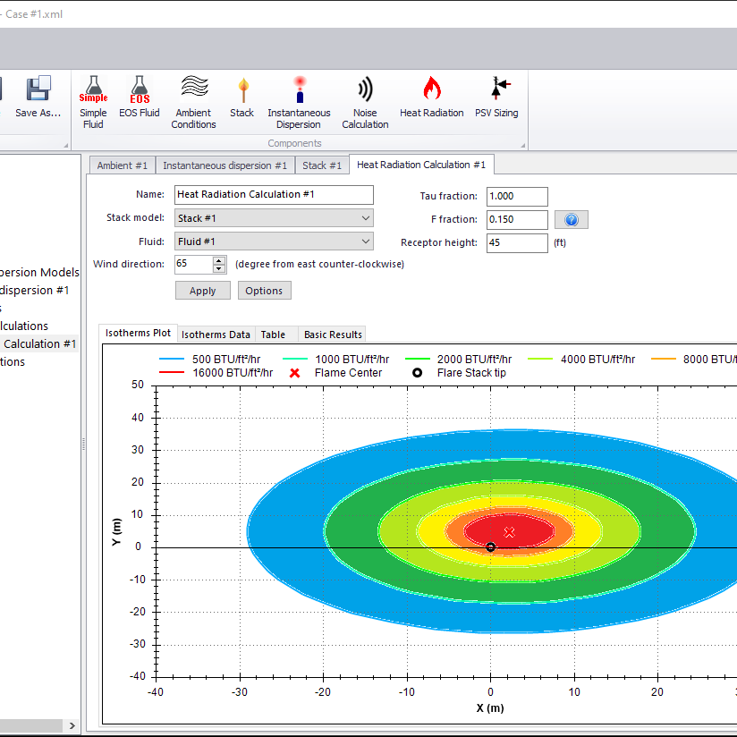Image resolution: width=737 pixels, height=737 pixels.
Task: Switch to the Ambient #1 tab
Action: [122, 165]
